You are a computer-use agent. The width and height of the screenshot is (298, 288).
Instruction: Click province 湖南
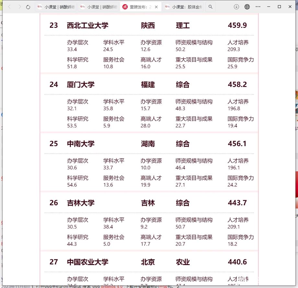coord(148,144)
